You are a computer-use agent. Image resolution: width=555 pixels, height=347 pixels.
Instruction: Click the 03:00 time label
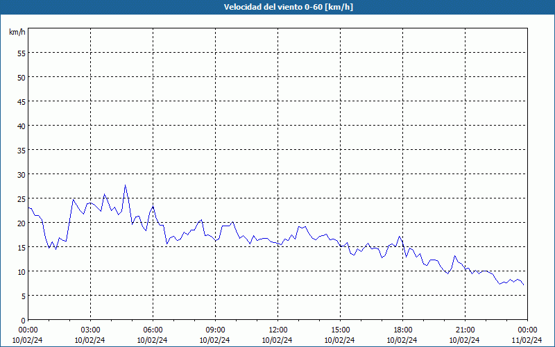point(90,330)
